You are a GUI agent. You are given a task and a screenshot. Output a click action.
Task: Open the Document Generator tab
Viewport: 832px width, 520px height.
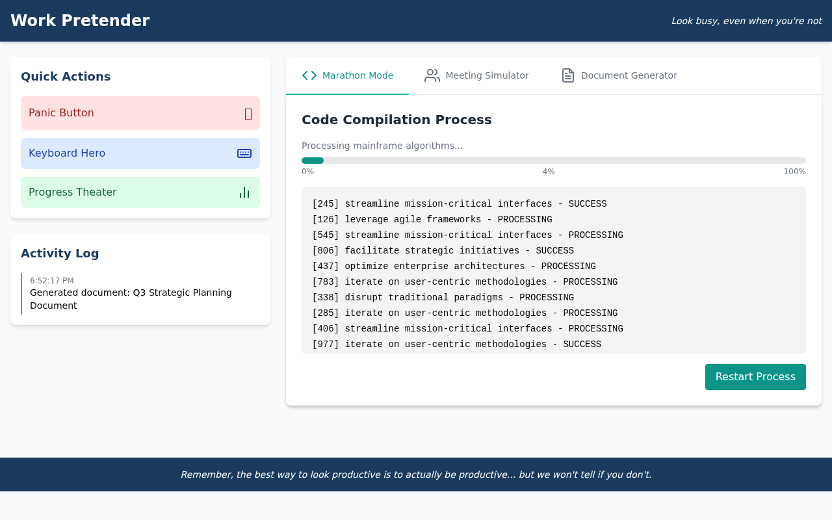tap(629, 75)
